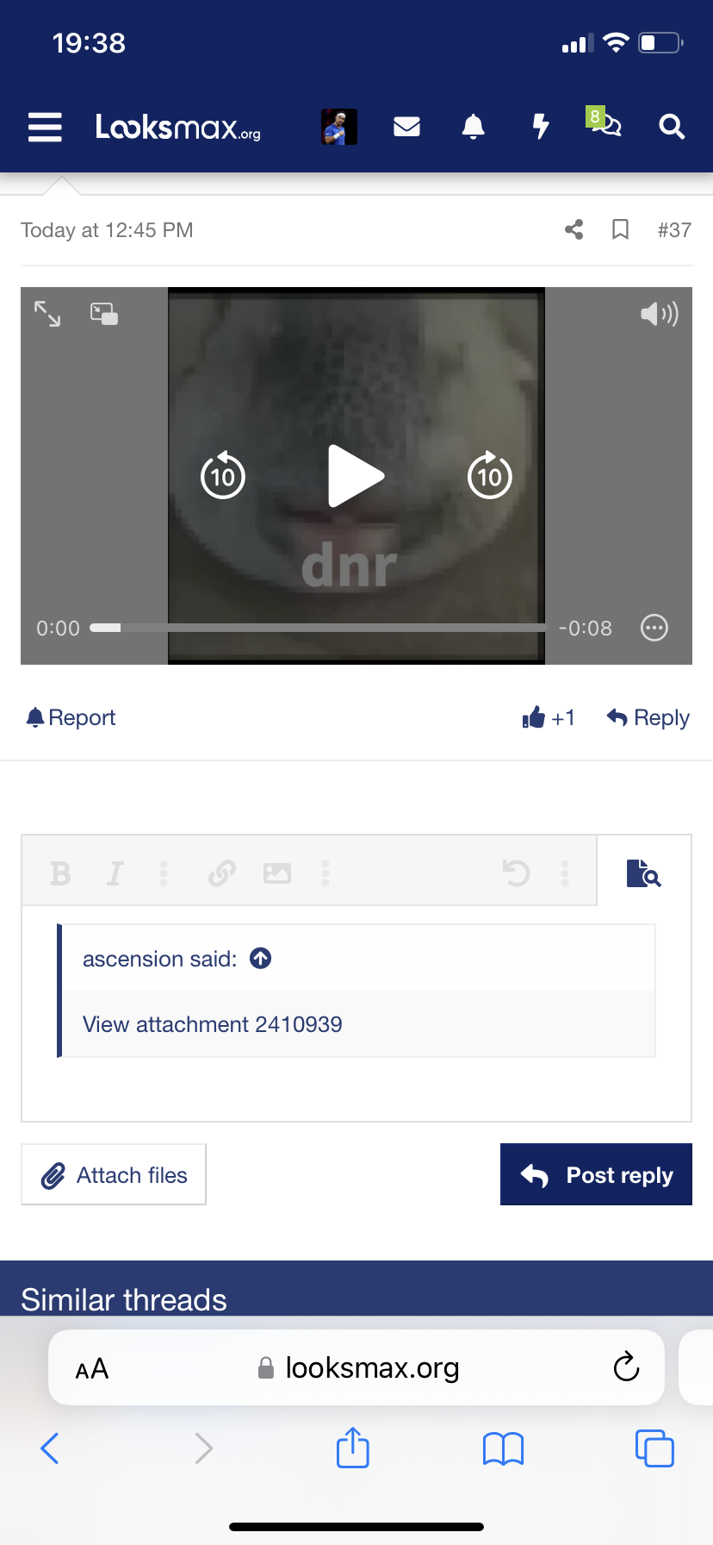Open the chat icon with 8 badge

click(x=606, y=125)
